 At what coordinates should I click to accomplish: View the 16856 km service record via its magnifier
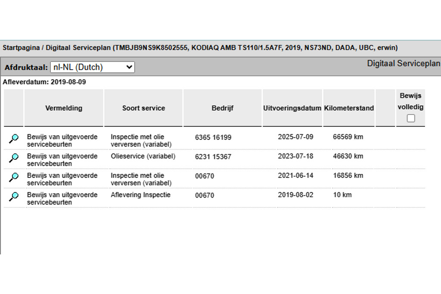[14, 177]
